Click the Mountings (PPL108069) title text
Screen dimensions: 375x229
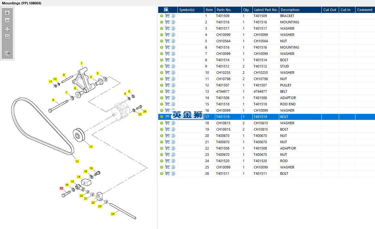[x=21, y=3]
